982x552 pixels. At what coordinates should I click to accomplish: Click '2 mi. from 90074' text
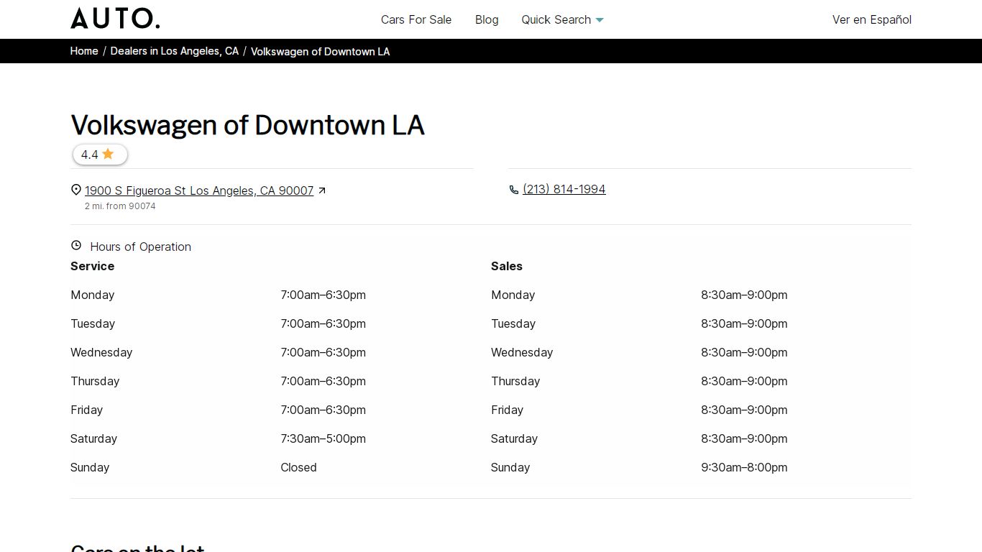coord(120,206)
